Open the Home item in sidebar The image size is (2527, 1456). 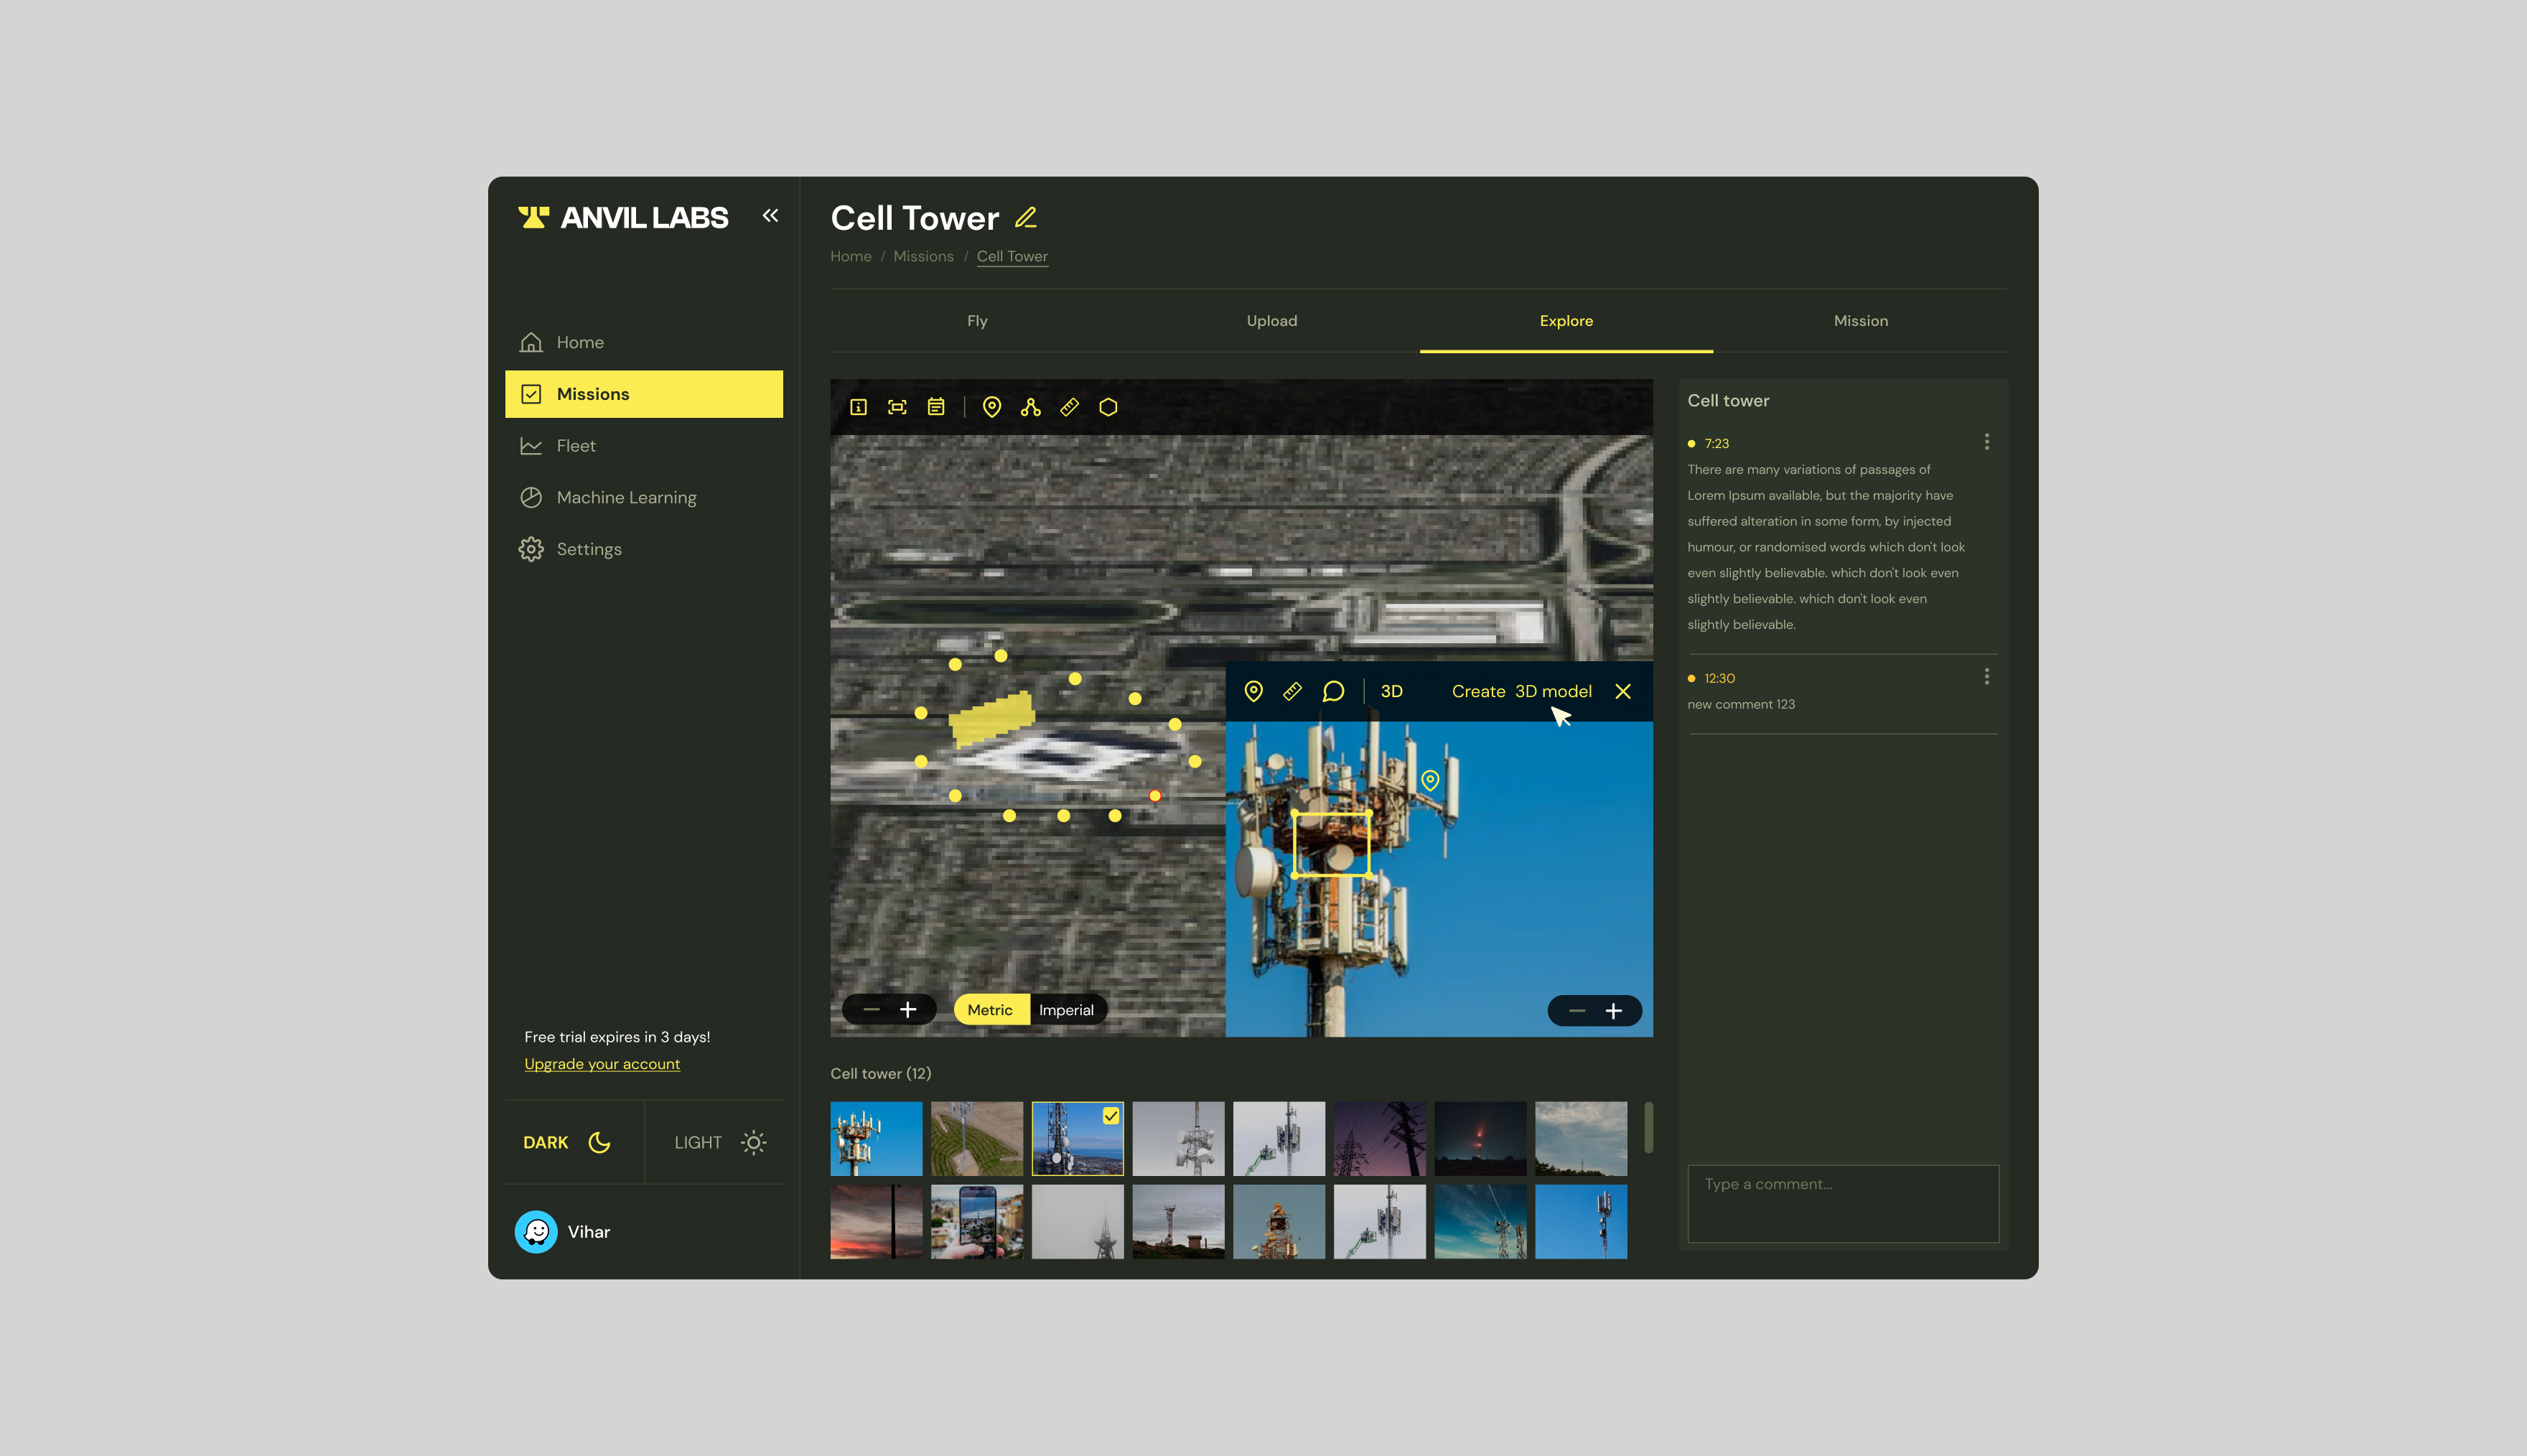pos(644,342)
